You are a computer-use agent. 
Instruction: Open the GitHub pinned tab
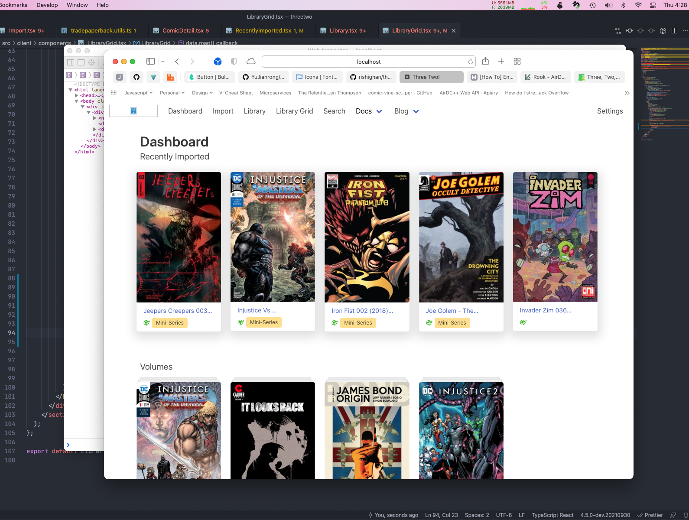[136, 77]
